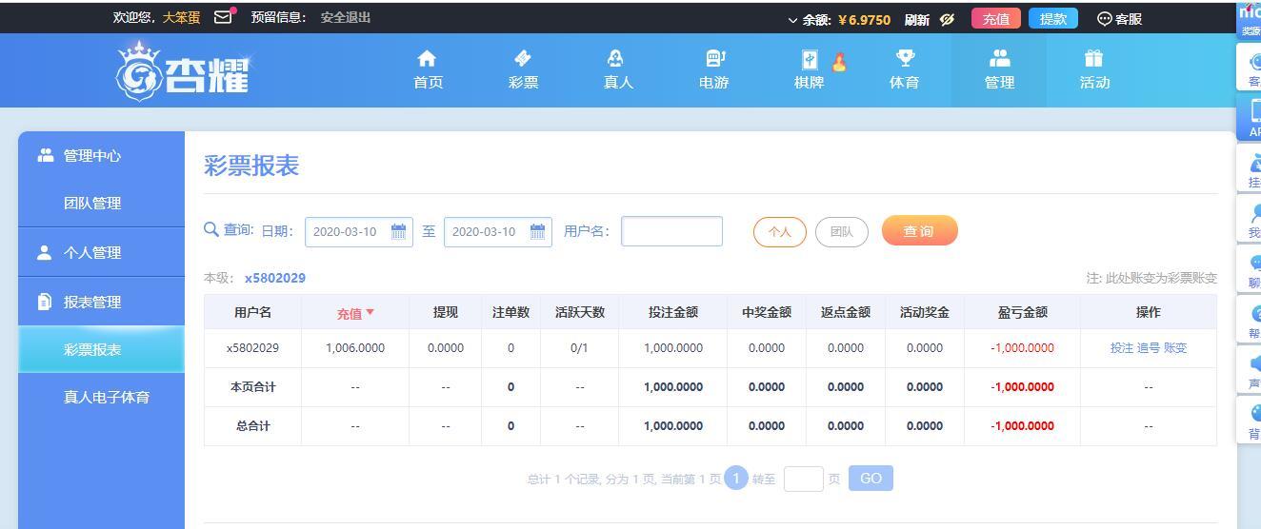The image size is (1261, 529).
Task: Open the start date calendar icon
Action: click(x=399, y=231)
